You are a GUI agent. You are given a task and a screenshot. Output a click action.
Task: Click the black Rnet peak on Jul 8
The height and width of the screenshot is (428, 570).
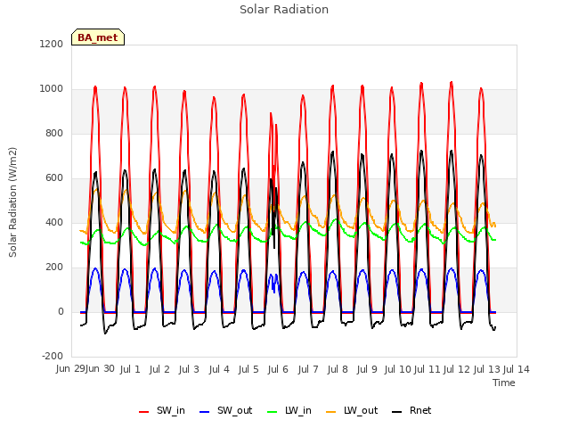pos(332,152)
